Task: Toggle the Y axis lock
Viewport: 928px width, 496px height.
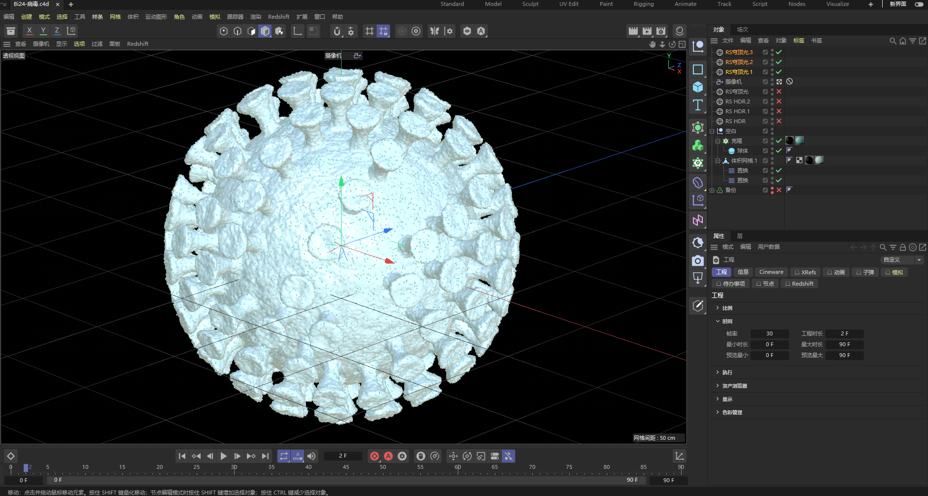Action: [x=43, y=31]
